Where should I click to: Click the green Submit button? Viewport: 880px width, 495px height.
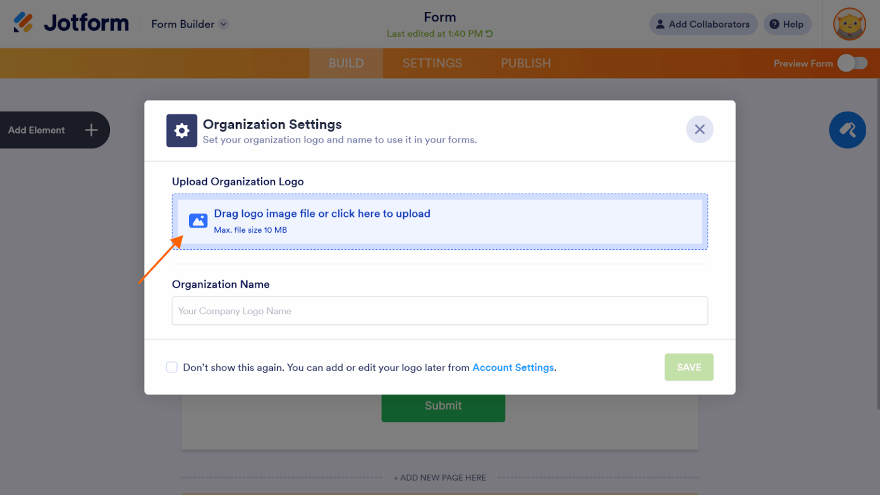coord(443,406)
